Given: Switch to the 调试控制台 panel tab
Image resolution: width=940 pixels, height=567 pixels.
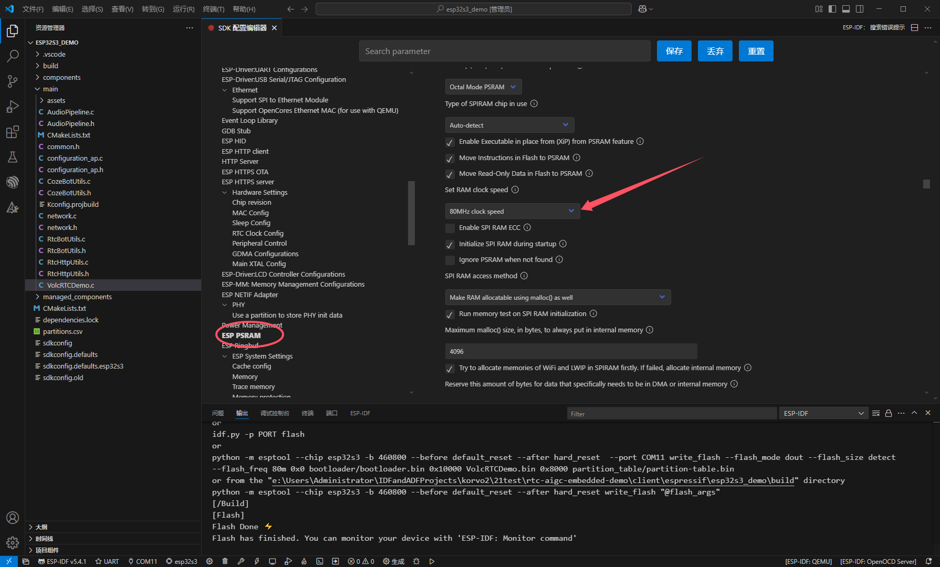Looking at the screenshot, I should pyautogui.click(x=275, y=413).
